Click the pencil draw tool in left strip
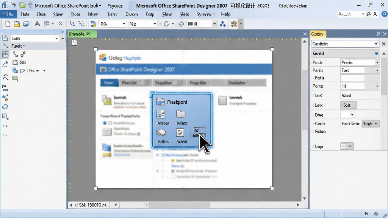 click(x=5, y=64)
